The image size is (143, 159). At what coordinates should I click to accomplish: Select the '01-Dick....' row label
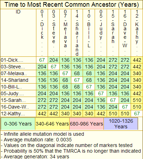point(18,60)
